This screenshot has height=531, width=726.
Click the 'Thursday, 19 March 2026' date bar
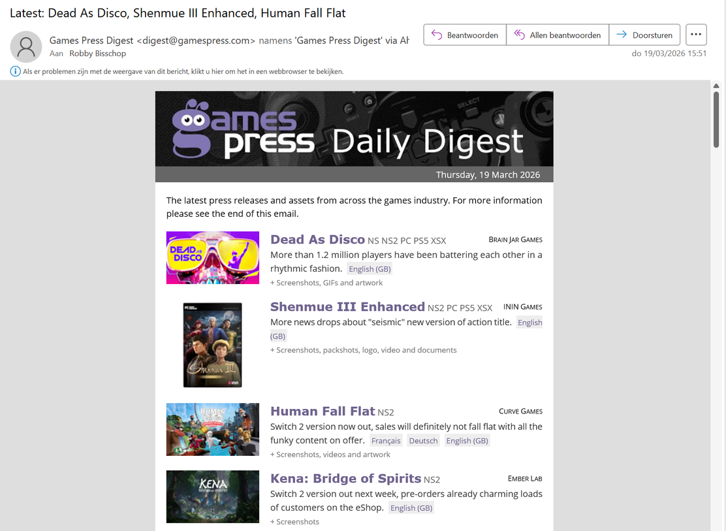click(x=355, y=174)
